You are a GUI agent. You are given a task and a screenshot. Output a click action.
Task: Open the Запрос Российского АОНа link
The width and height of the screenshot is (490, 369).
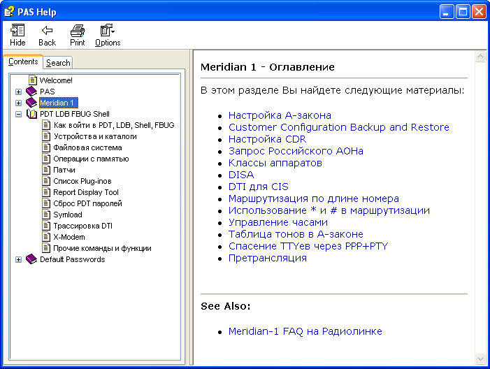pos(296,151)
